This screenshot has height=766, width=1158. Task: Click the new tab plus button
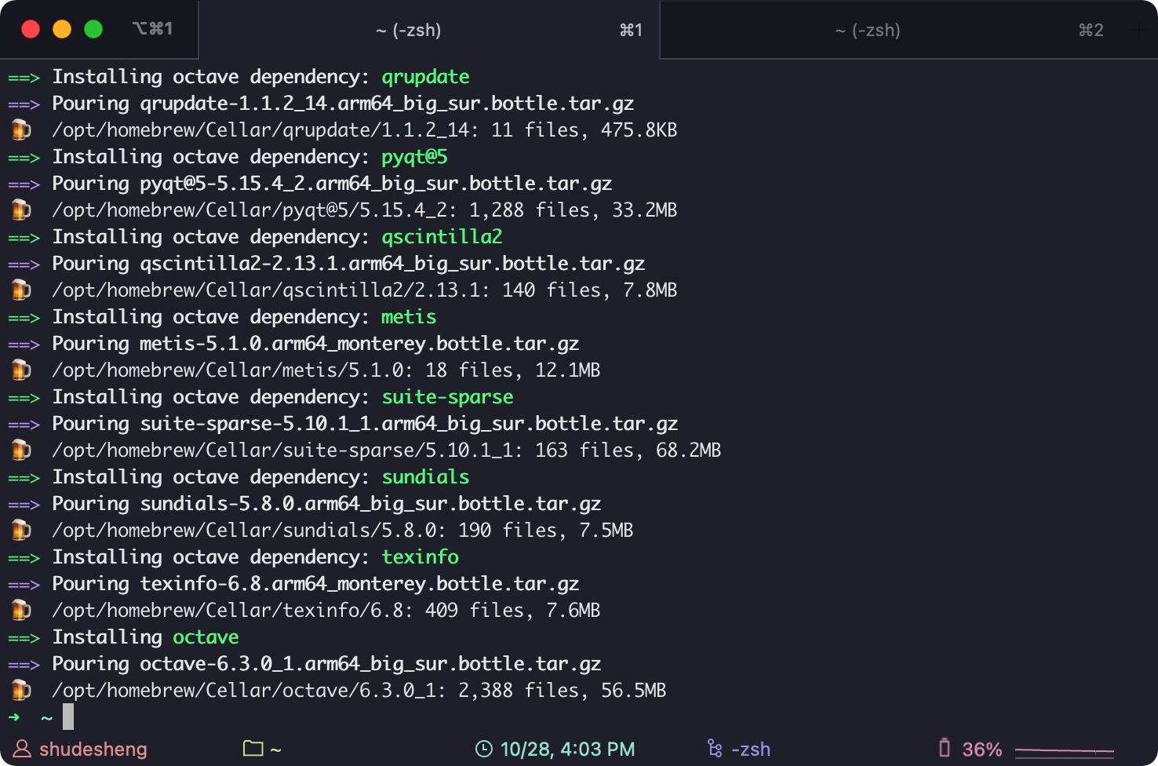point(1139,30)
